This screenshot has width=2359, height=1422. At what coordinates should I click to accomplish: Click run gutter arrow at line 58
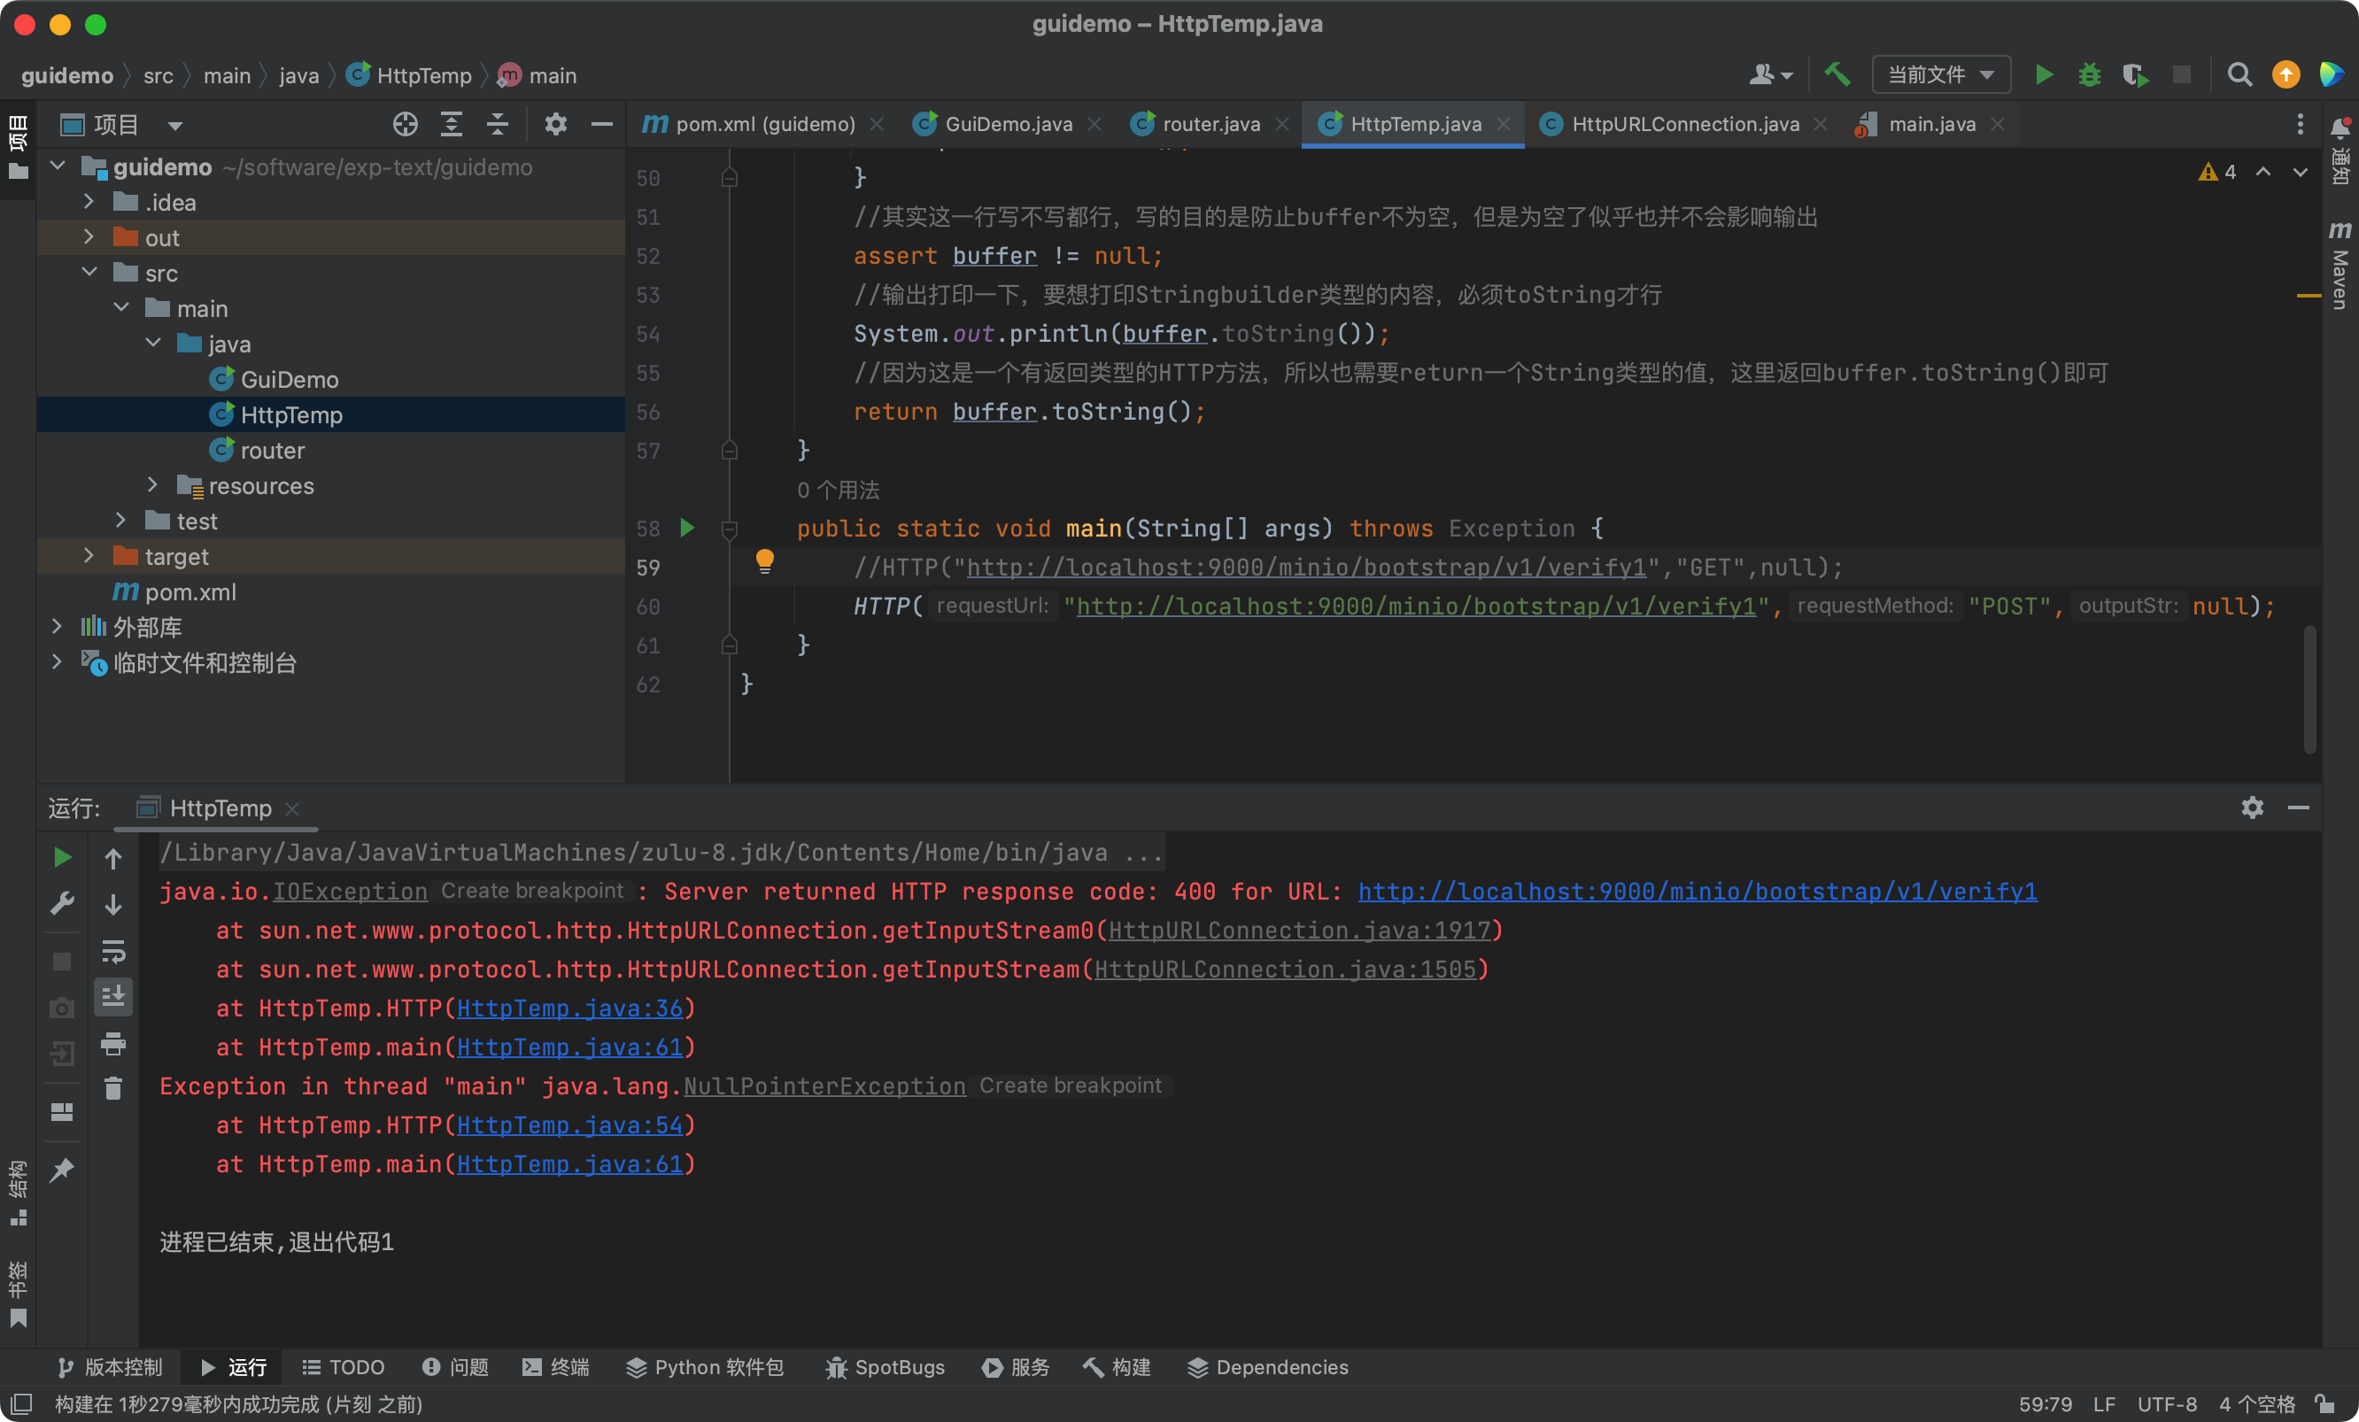pos(686,528)
